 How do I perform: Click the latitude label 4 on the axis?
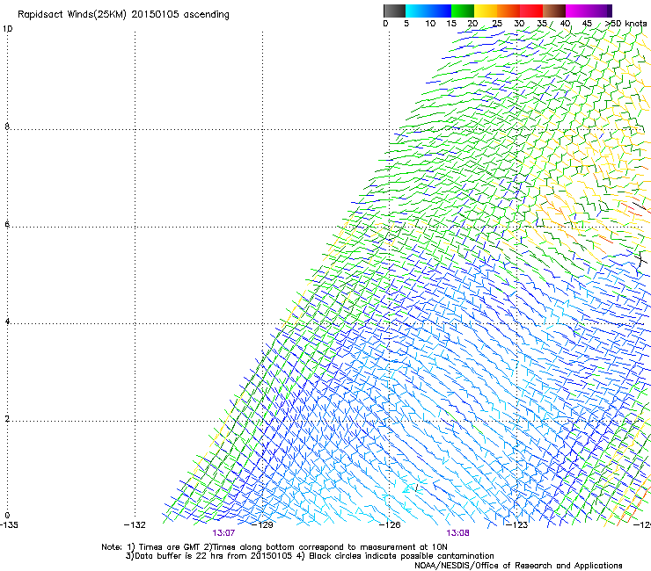(7, 322)
